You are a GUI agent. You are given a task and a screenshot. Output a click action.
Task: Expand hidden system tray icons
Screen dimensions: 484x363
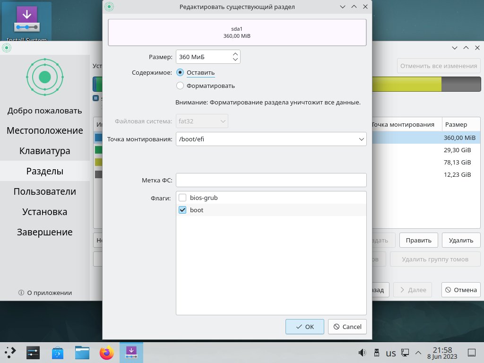coord(418,353)
